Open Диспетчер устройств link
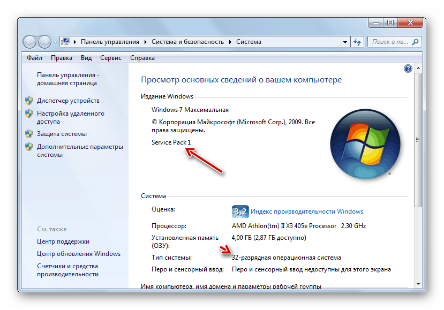Viewport: 444px width, 310px height. pos(68,101)
